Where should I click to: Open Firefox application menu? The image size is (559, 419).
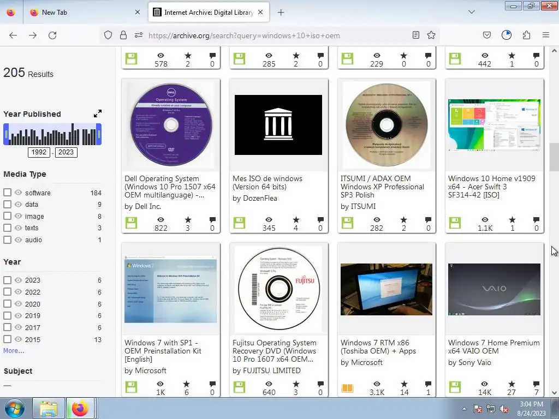pyautogui.click(x=546, y=35)
